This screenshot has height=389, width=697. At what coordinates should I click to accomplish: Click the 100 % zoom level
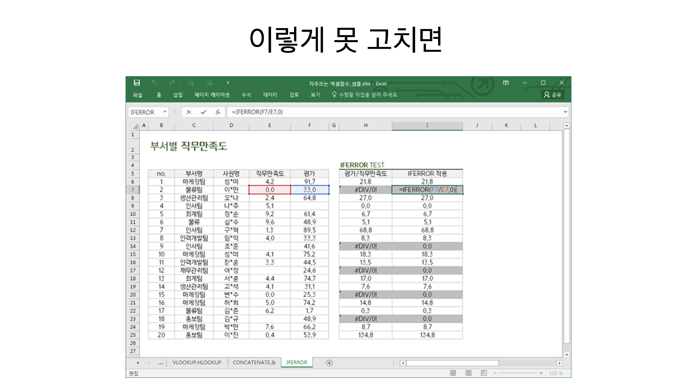click(556, 373)
